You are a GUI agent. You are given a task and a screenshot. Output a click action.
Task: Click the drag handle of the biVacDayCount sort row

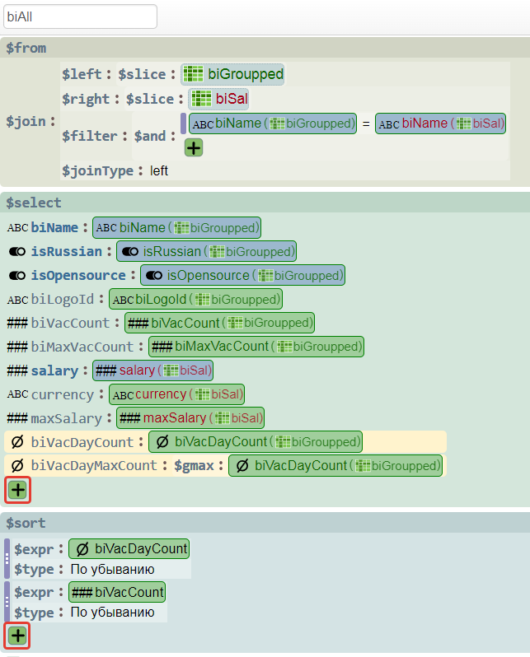tap(7, 558)
